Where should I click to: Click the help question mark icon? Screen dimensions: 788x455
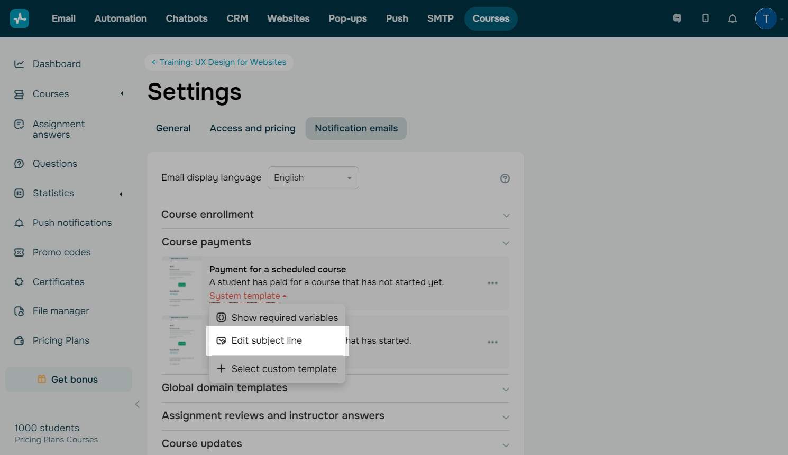tap(505, 178)
